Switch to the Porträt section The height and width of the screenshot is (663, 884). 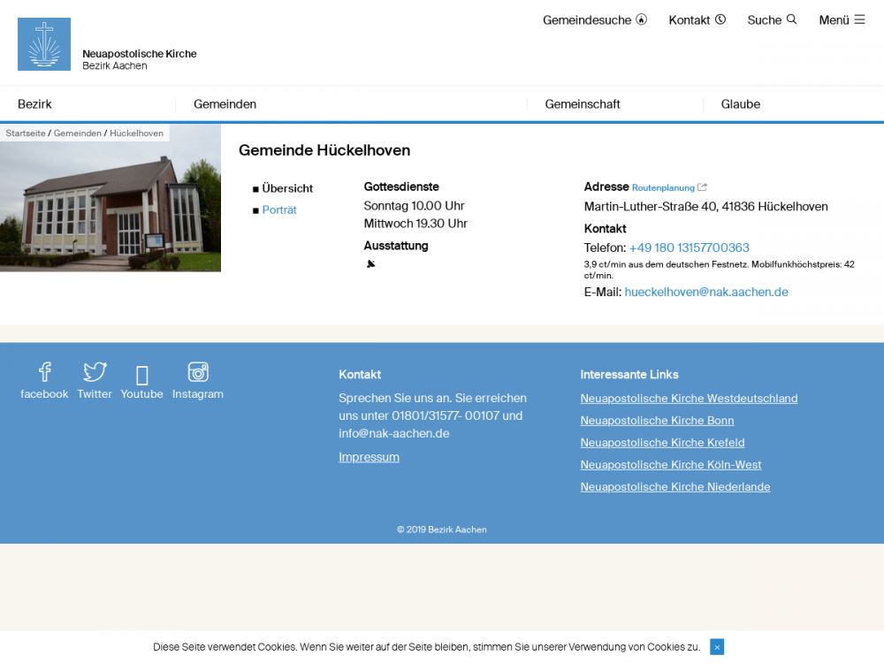[x=279, y=210]
